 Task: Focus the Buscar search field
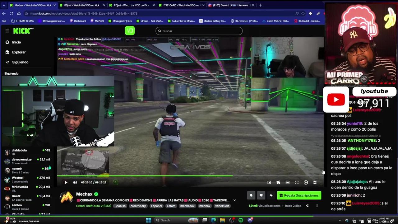199,31
